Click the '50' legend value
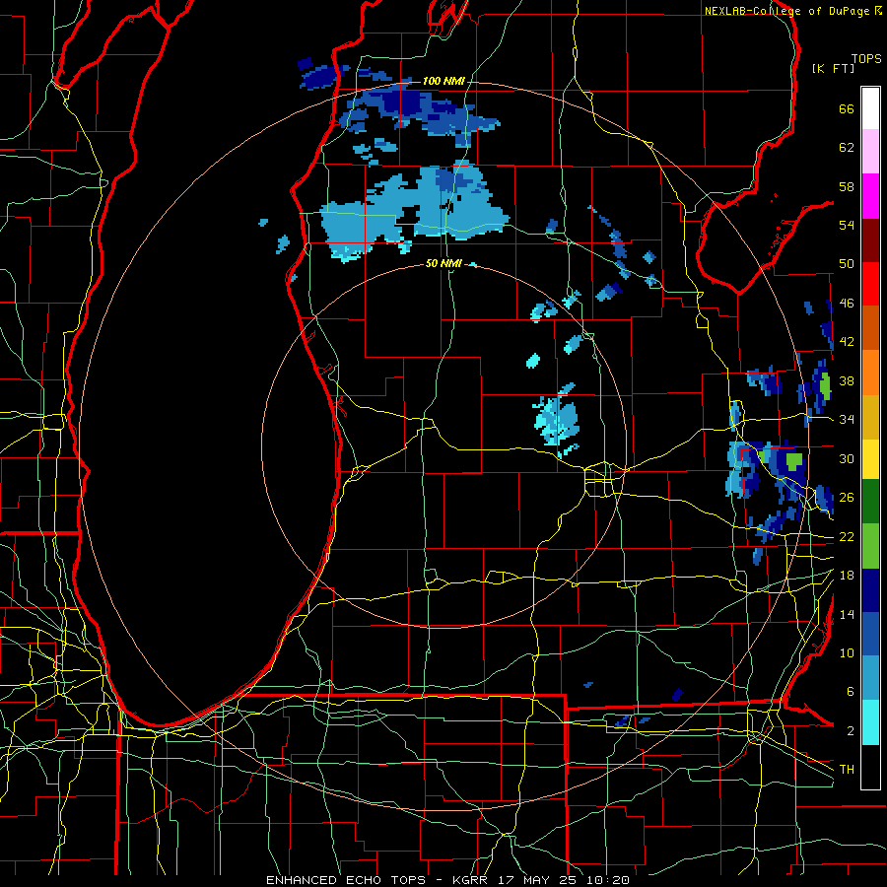887x887 pixels. [847, 264]
